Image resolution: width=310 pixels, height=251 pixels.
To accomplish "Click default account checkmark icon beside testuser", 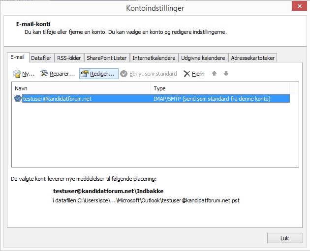I will pos(18,99).
